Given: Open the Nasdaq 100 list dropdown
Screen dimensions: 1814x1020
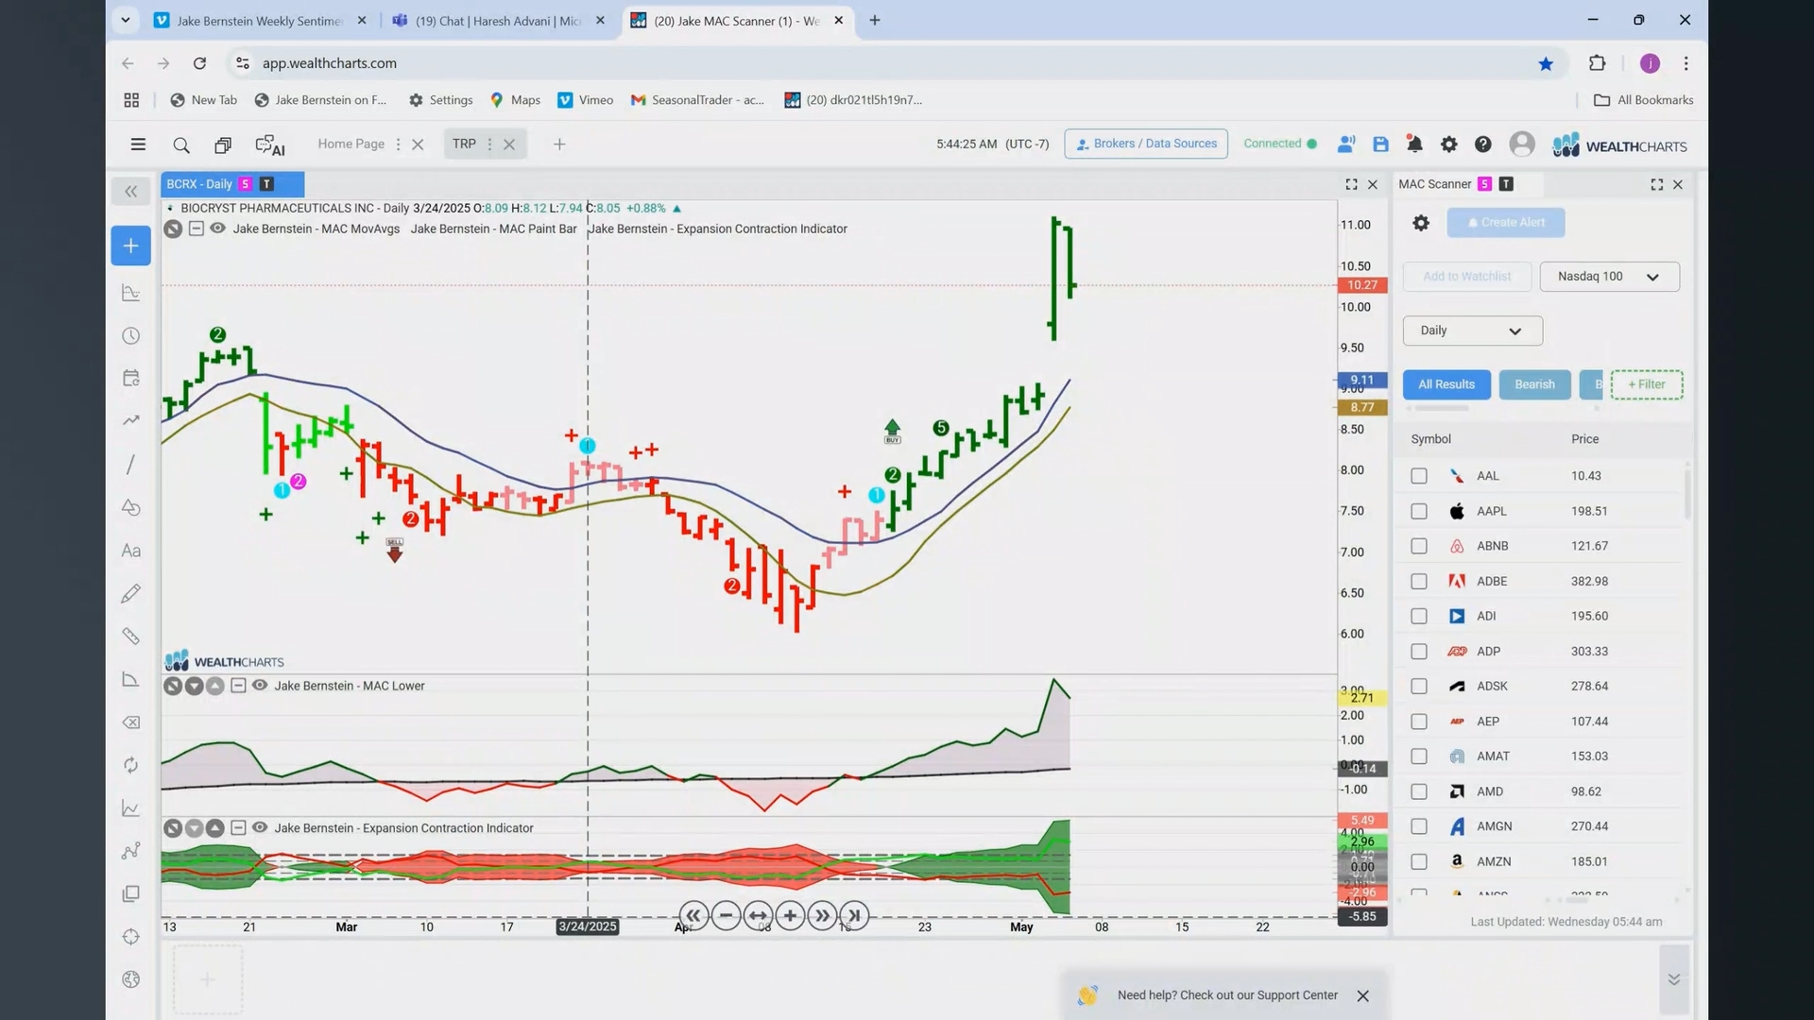Looking at the screenshot, I should (1609, 277).
